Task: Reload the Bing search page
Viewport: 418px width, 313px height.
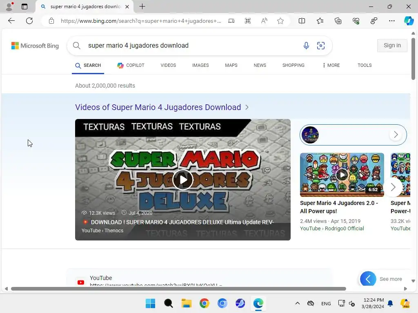Action: point(29,21)
